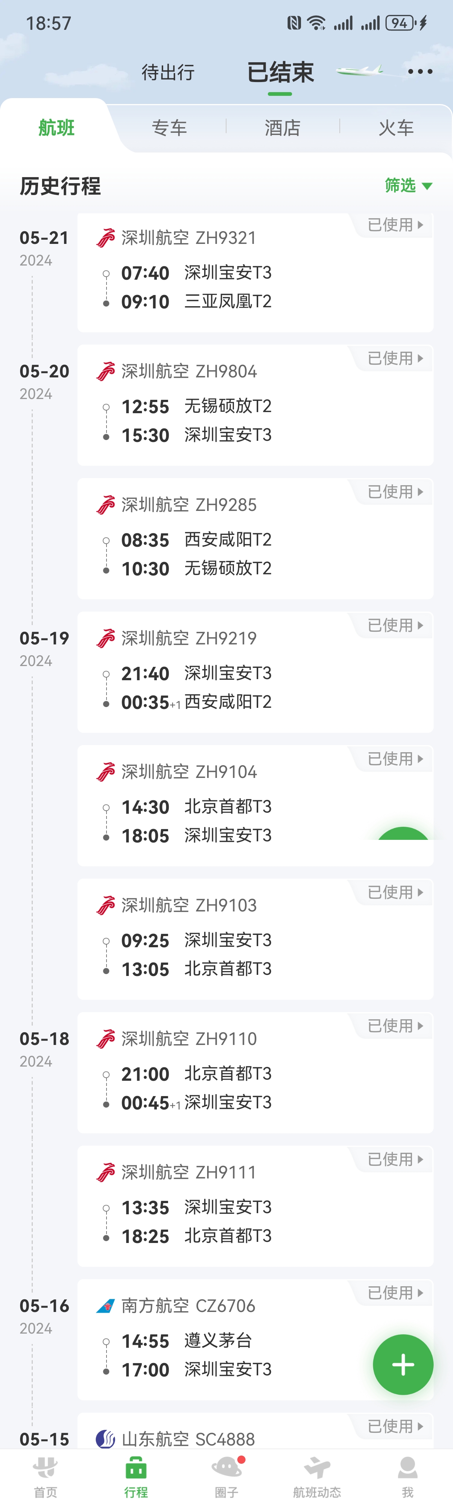This screenshot has height=1510, width=453.
Task: Open 圈子 community icon in bottom bar
Action: point(226,1477)
